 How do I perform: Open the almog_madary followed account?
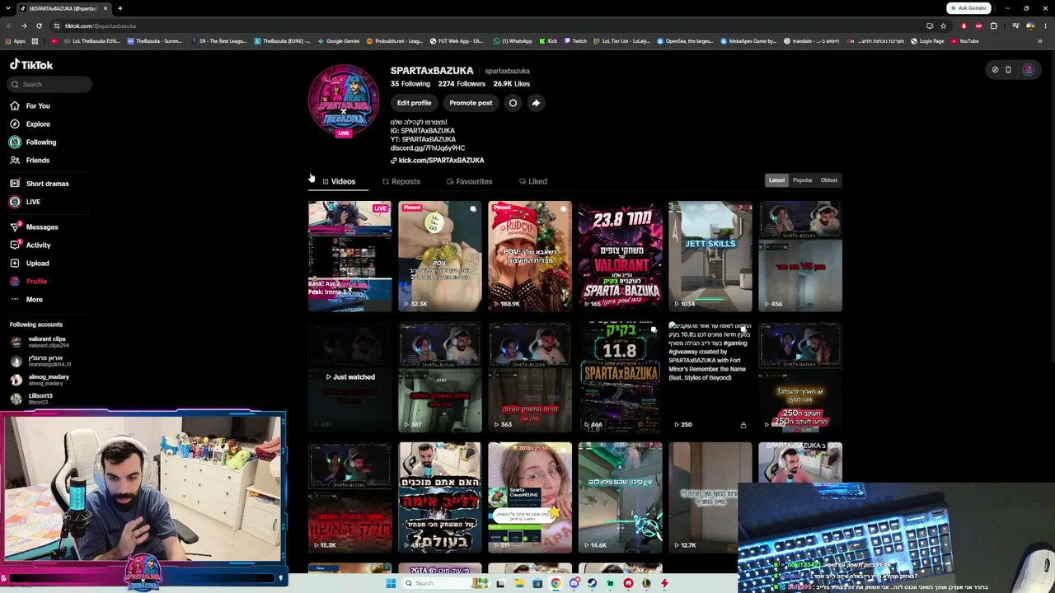click(40, 380)
